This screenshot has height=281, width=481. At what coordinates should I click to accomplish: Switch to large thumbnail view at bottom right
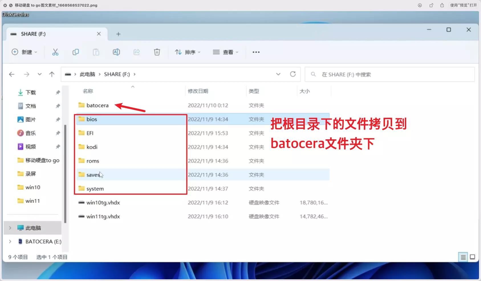coord(472,257)
